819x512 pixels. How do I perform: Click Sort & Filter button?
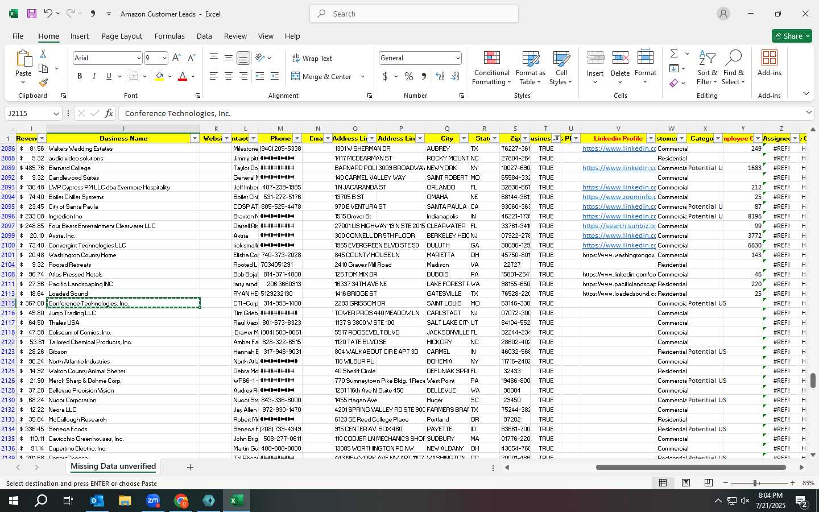click(707, 68)
